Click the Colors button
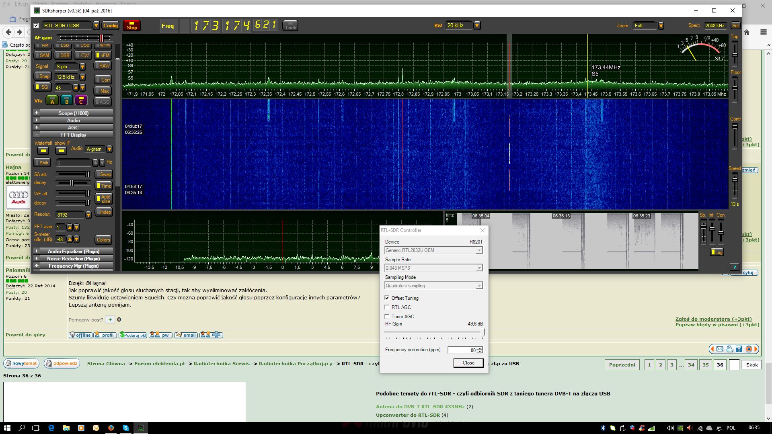 (x=103, y=240)
